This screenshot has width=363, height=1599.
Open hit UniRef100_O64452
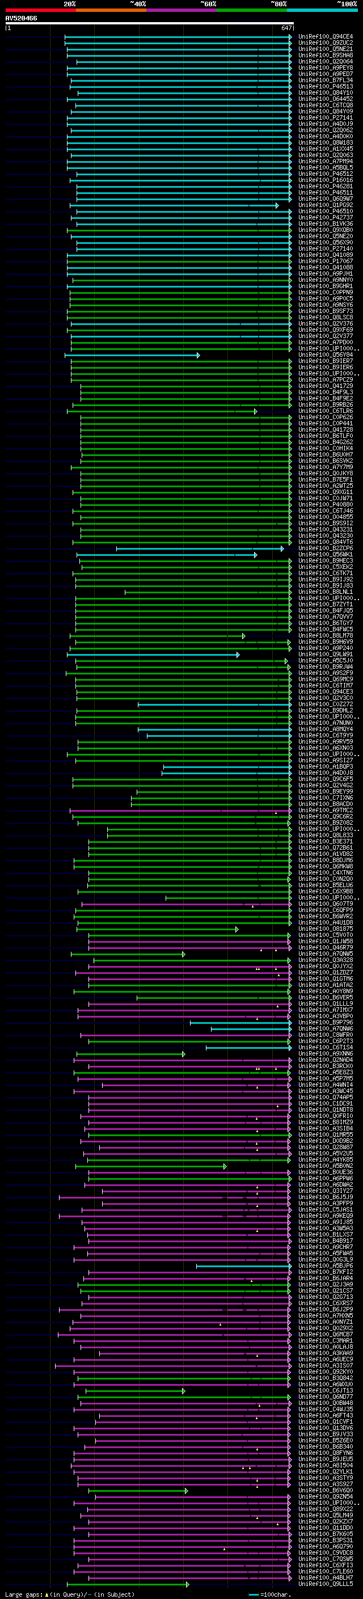click(325, 99)
